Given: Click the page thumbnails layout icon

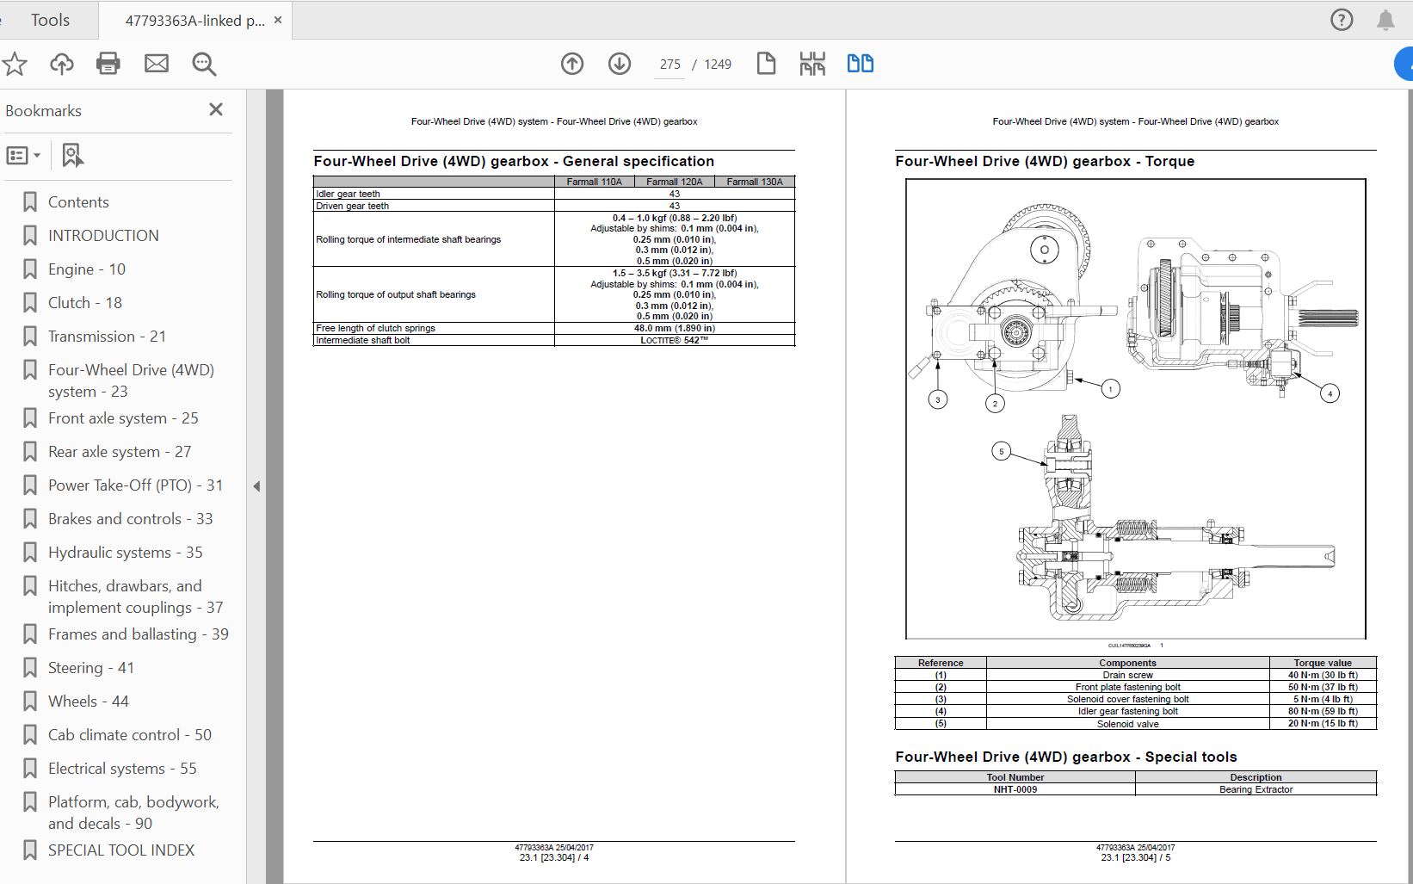Looking at the screenshot, I should tap(812, 64).
